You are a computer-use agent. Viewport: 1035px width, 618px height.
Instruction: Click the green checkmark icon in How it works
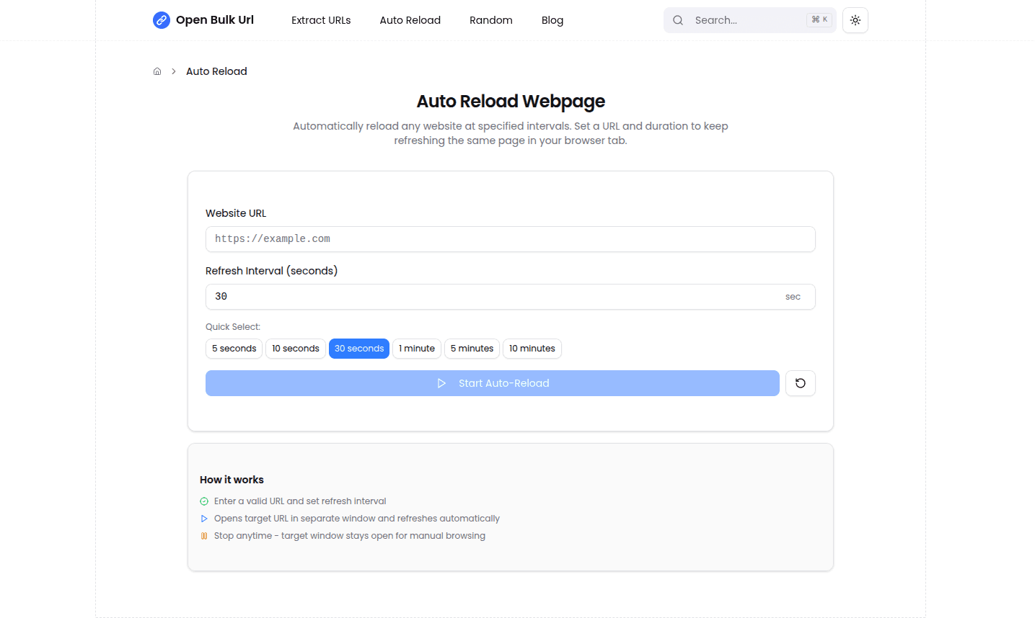pyautogui.click(x=203, y=501)
